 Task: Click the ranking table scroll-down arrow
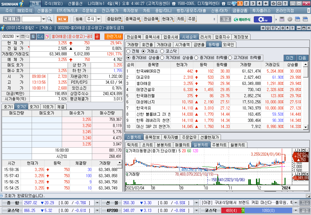click(x=306, y=127)
